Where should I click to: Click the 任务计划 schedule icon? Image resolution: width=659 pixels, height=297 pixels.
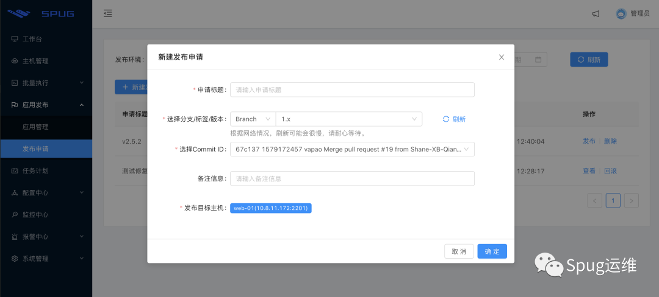[x=15, y=171]
